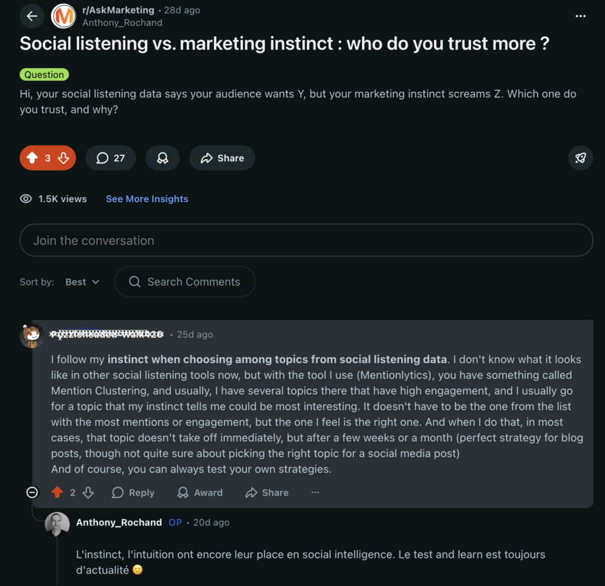This screenshot has width=605, height=586.
Task: Open the Sort by Best dropdown
Action: [x=82, y=282]
